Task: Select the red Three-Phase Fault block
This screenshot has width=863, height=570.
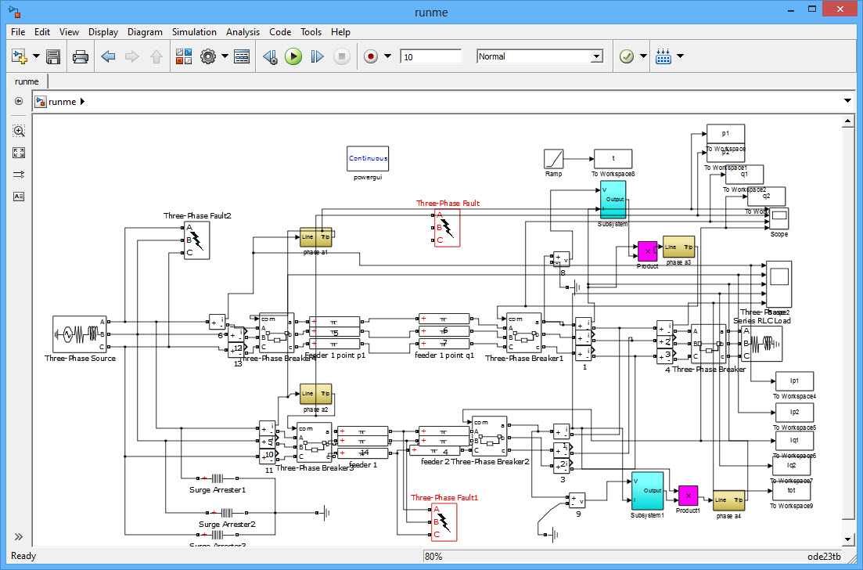Action: 447,228
